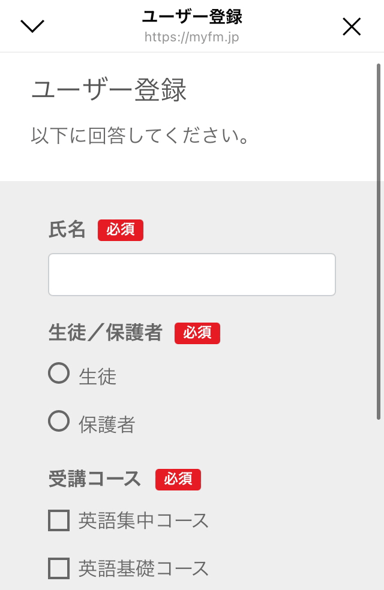Tap the bold ユーザー登録 title in header bar

[192, 17]
